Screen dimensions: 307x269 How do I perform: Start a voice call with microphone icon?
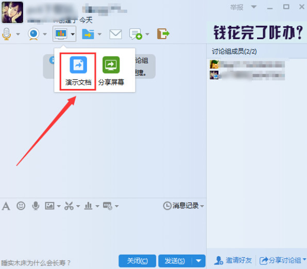coord(7,34)
